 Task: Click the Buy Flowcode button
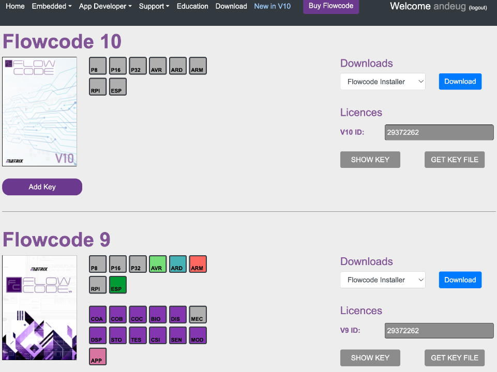331,6
